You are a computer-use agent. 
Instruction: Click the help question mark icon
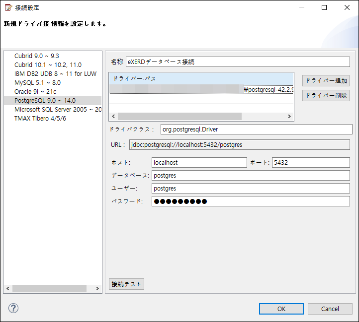[13, 308]
